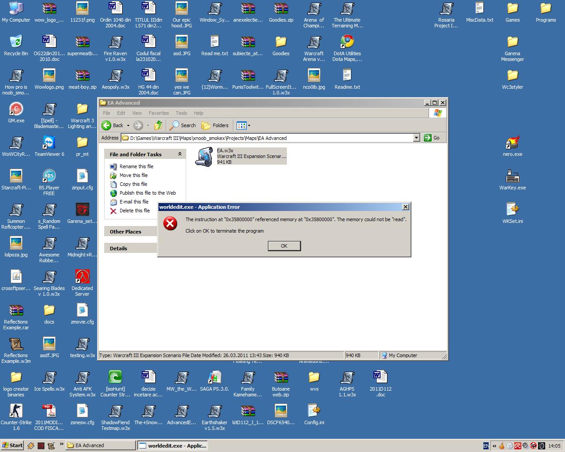Screen dimensions: 565x452
Task: Select the EA.w3x map file
Action: click(x=241, y=156)
